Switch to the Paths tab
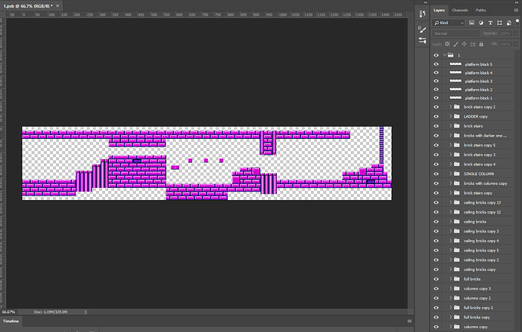This screenshot has height=332, width=522. pyautogui.click(x=480, y=11)
